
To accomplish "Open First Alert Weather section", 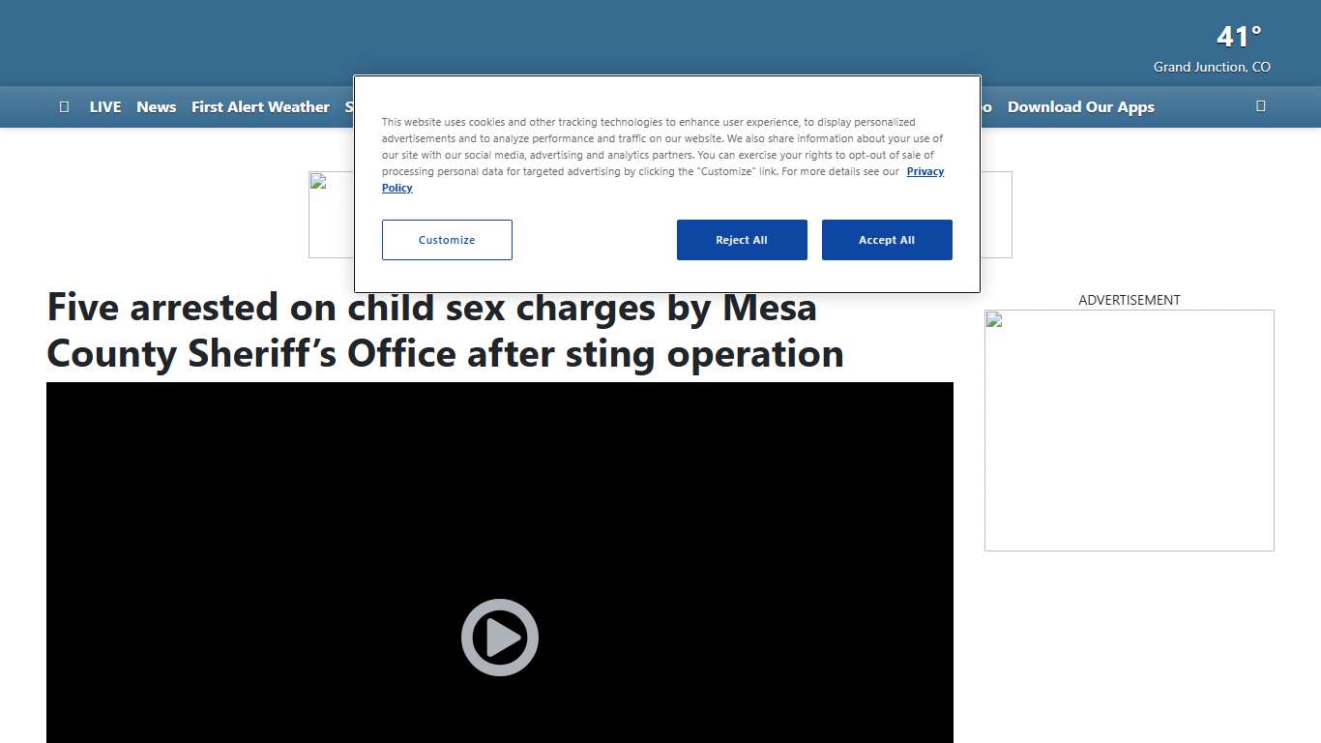I will pyautogui.click(x=260, y=106).
